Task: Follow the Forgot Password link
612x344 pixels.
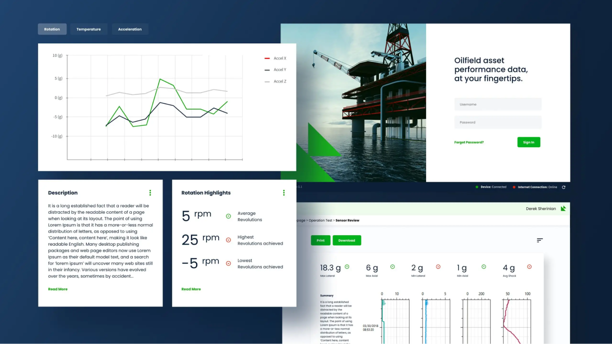Action: (x=468, y=142)
